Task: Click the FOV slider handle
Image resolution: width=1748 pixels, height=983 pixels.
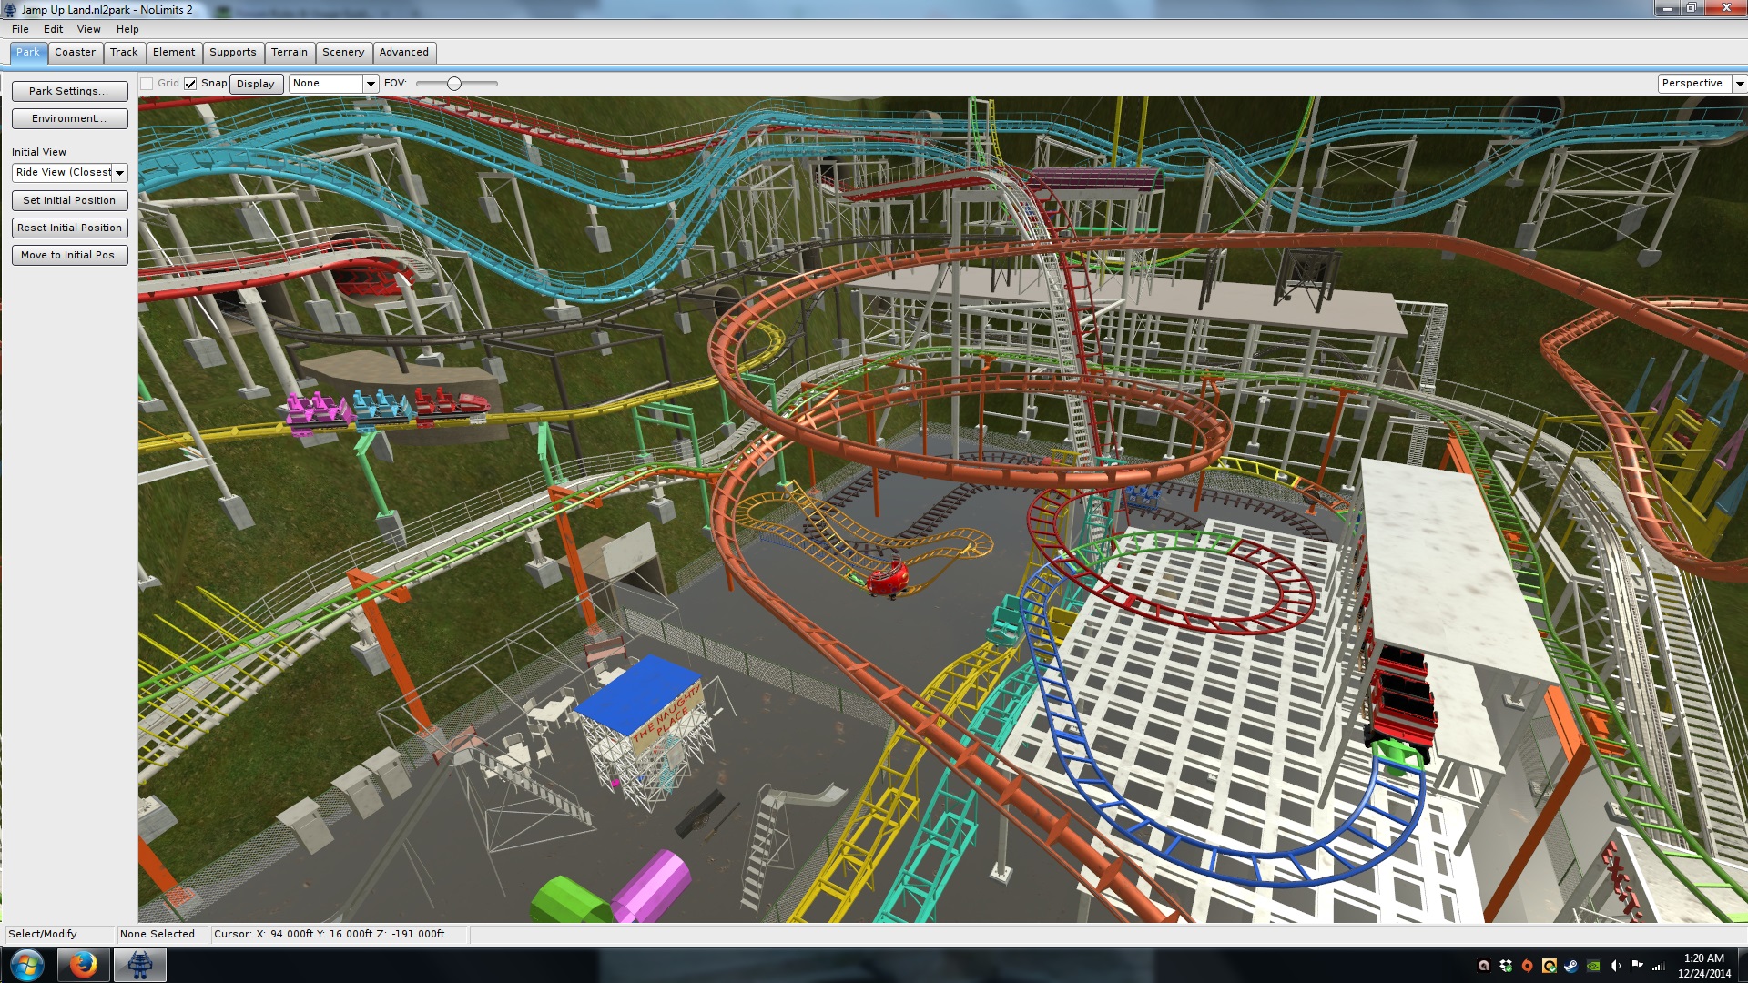Action: click(453, 84)
